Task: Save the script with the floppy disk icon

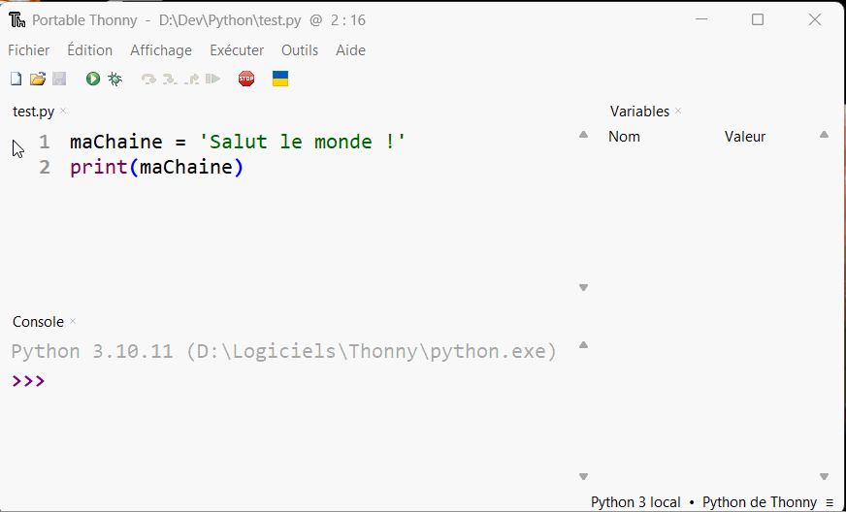Action: 59,80
